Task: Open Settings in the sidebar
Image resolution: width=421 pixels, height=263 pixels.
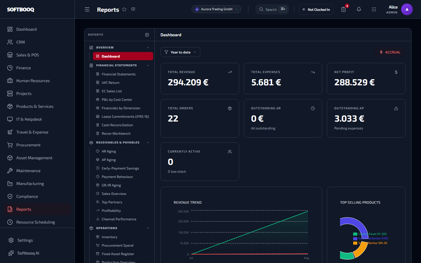Action: (x=37, y=240)
